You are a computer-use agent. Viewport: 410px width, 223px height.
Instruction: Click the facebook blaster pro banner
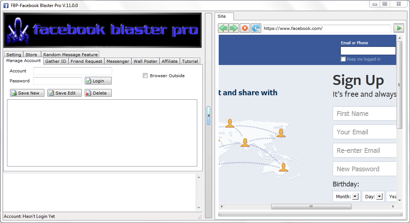[102, 30]
